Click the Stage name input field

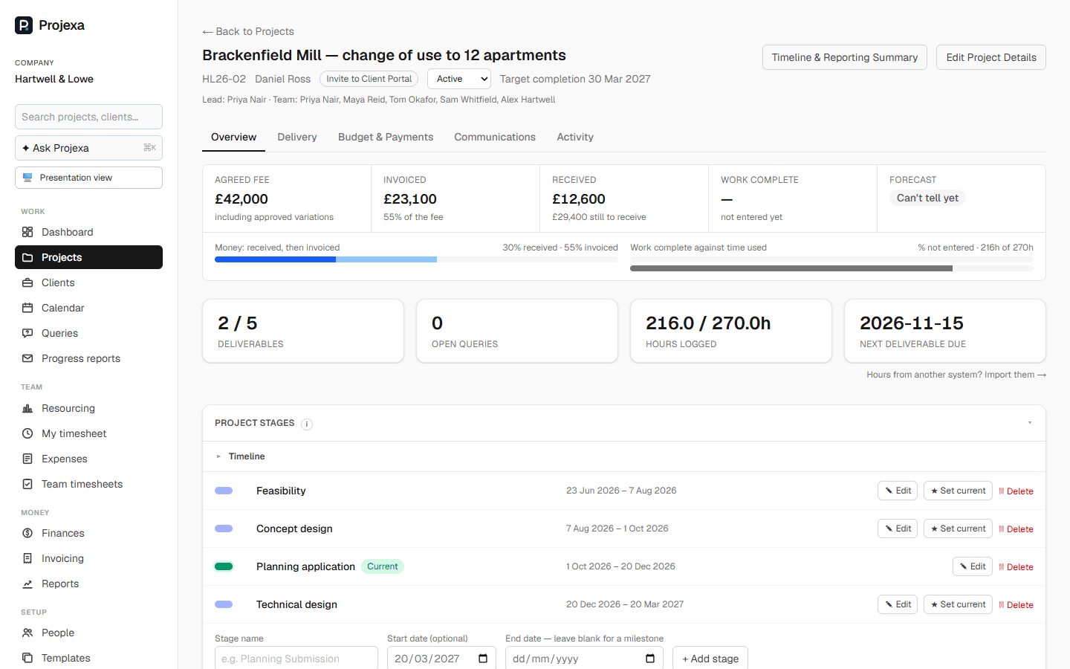(296, 659)
